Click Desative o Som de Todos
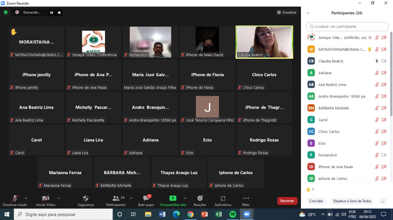The width and height of the screenshot is (393, 220). point(352,201)
